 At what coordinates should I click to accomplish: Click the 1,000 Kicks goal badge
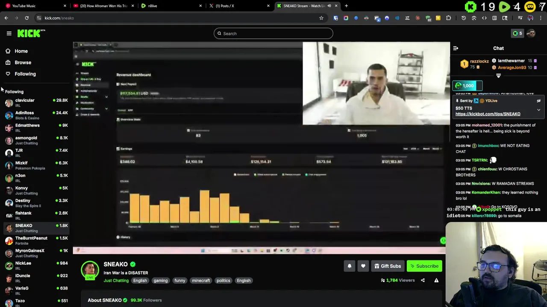(x=468, y=86)
